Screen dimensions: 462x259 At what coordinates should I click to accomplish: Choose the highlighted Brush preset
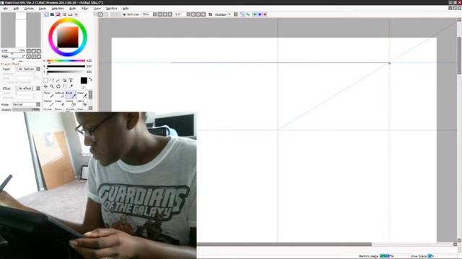[71, 94]
